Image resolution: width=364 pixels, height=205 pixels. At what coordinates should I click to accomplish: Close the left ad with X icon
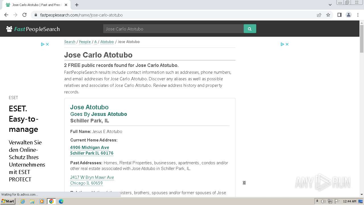point(47,44)
